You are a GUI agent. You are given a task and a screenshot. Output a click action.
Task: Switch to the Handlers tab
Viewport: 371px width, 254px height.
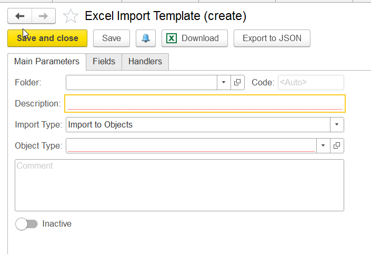(x=145, y=62)
